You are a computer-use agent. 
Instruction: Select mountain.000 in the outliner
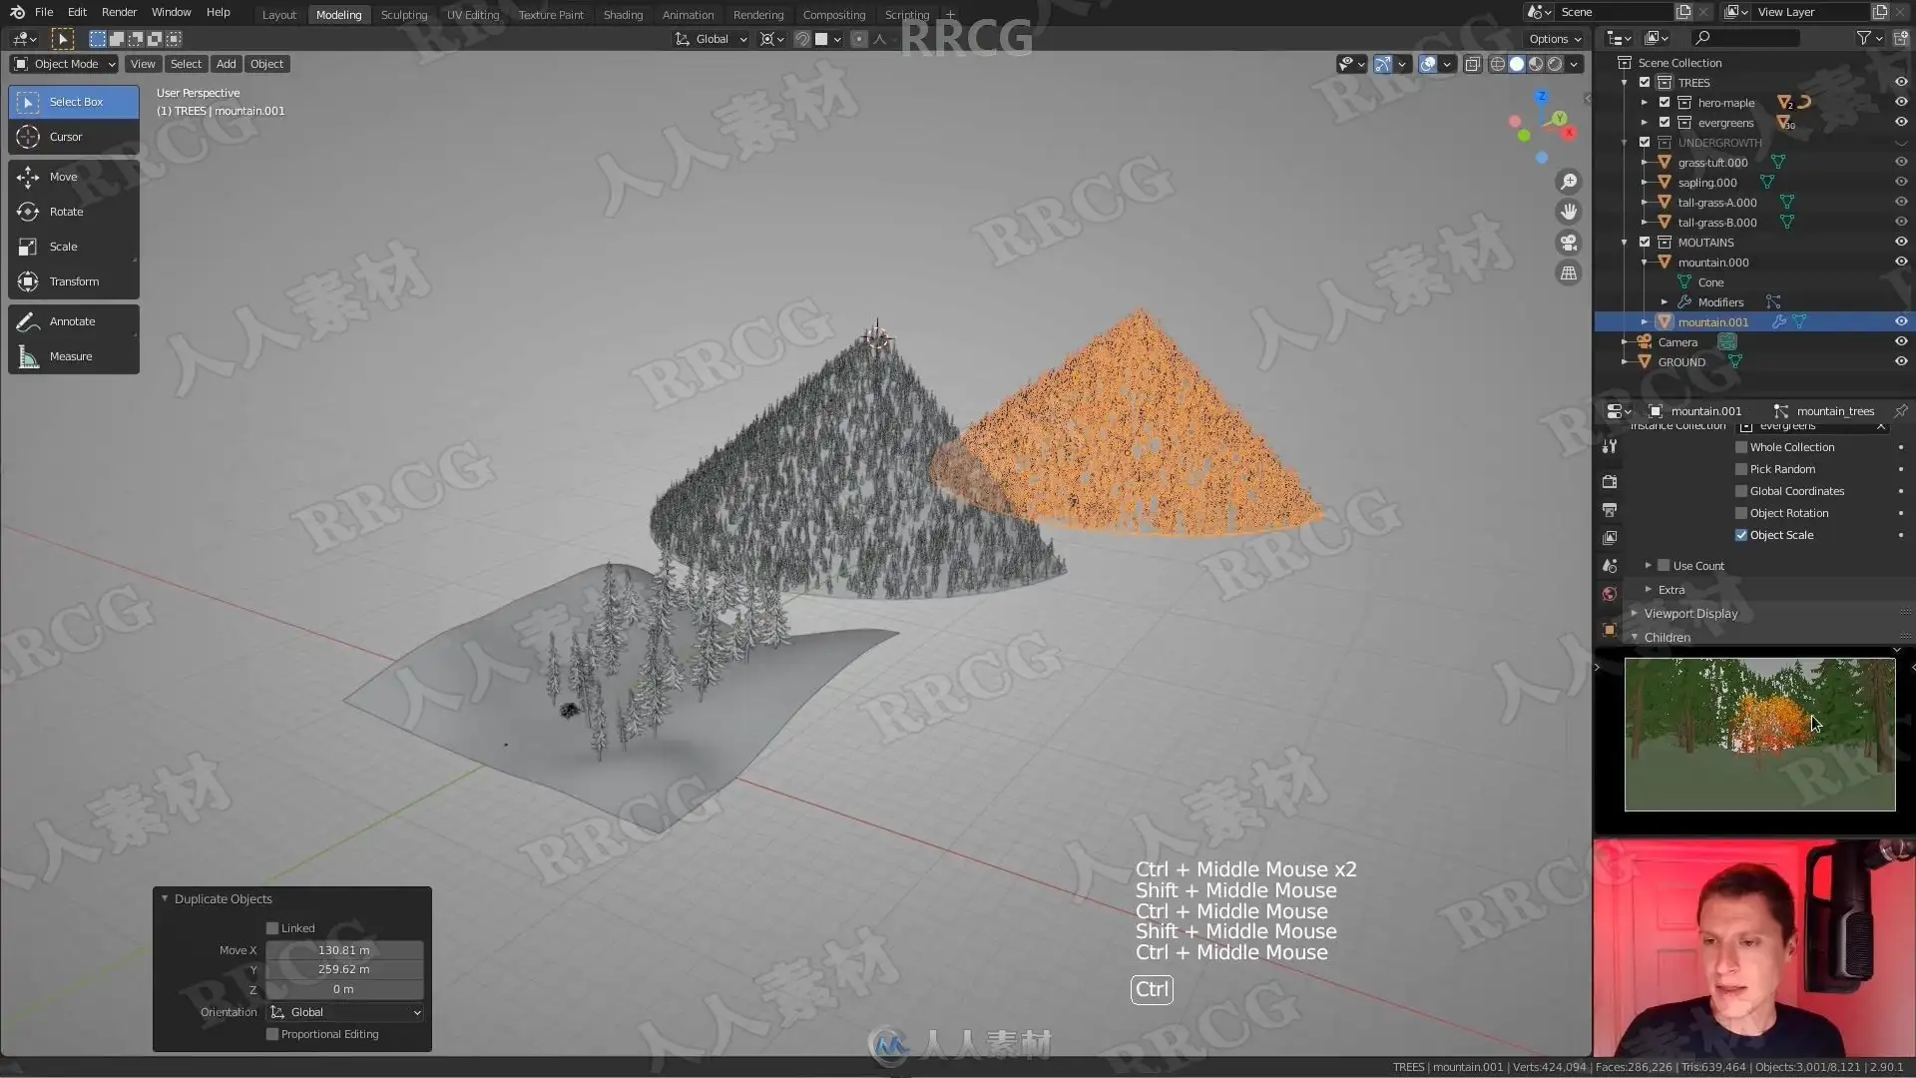pyautogui.click(x=1712, y=263)
